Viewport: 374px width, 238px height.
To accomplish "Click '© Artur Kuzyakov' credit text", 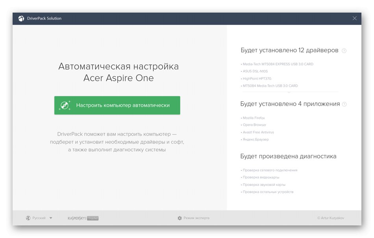I will pyautogui.click(x=331, y=218).
